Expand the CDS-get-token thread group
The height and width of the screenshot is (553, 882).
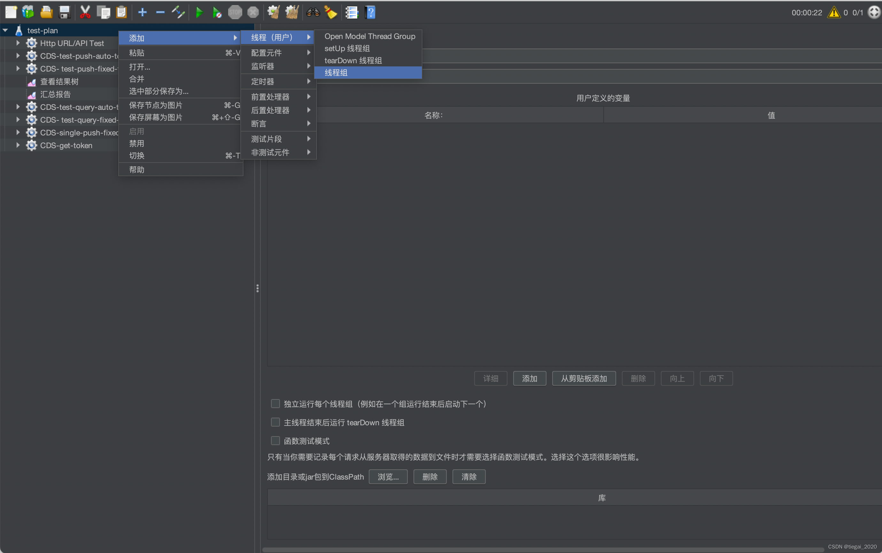18,146
